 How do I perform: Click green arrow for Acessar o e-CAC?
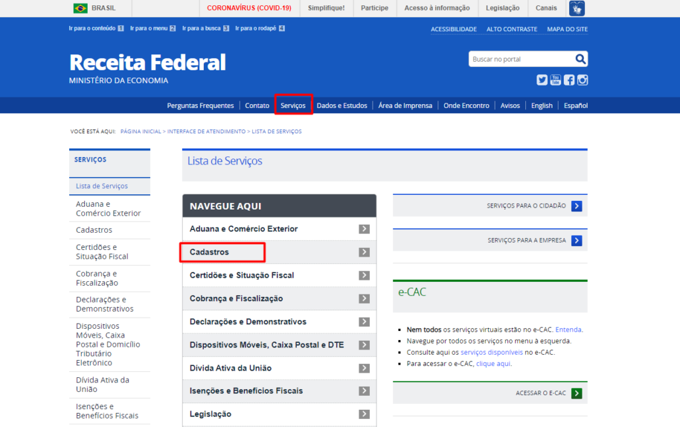tap(576, 393)
